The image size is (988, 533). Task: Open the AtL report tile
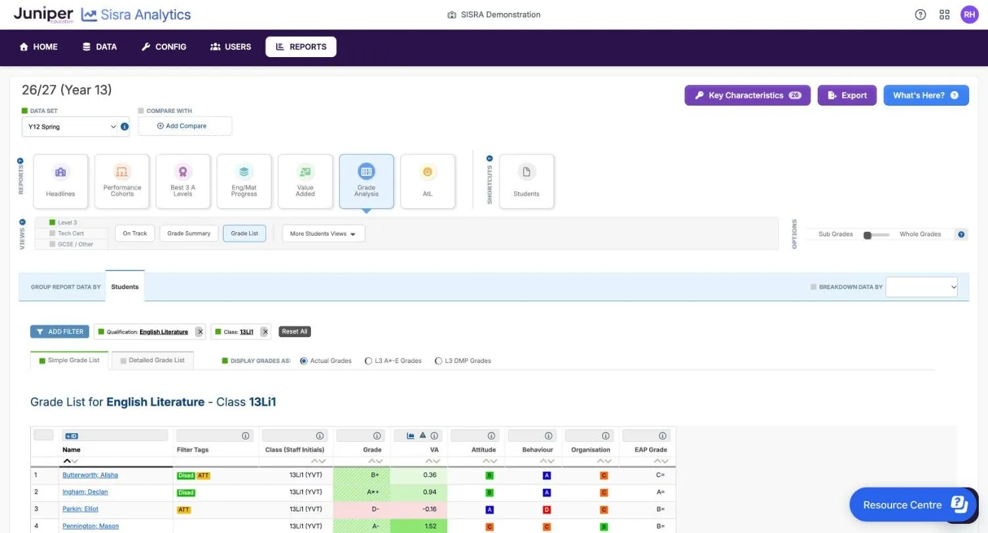pyautogui.click(x=427, y=182)
